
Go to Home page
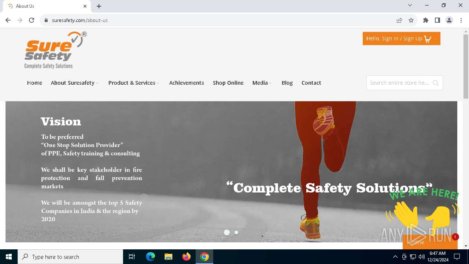(34, 83)
